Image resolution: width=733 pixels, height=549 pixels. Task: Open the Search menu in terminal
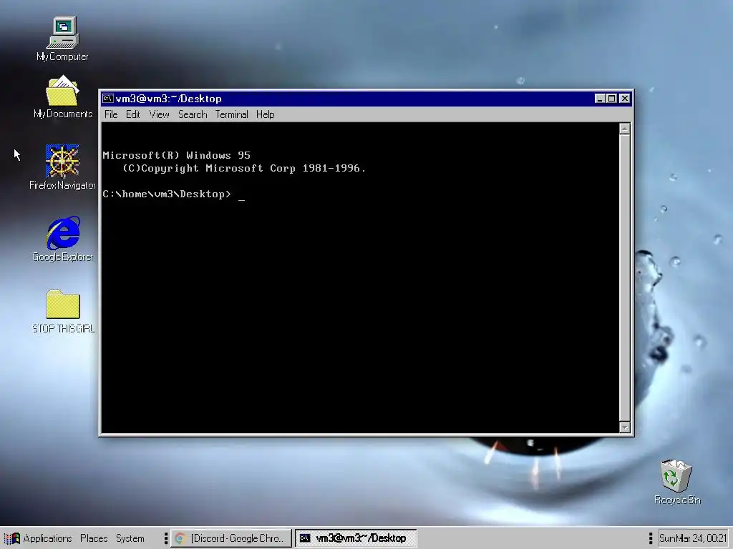pyautogui.click(x=192, y=114)
